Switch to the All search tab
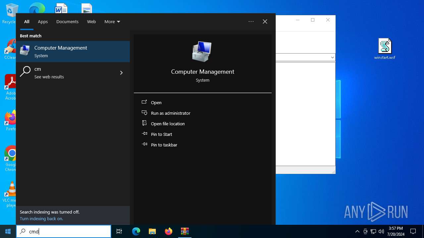This screenshot has width=424, height=238. (x=27, y=21)
